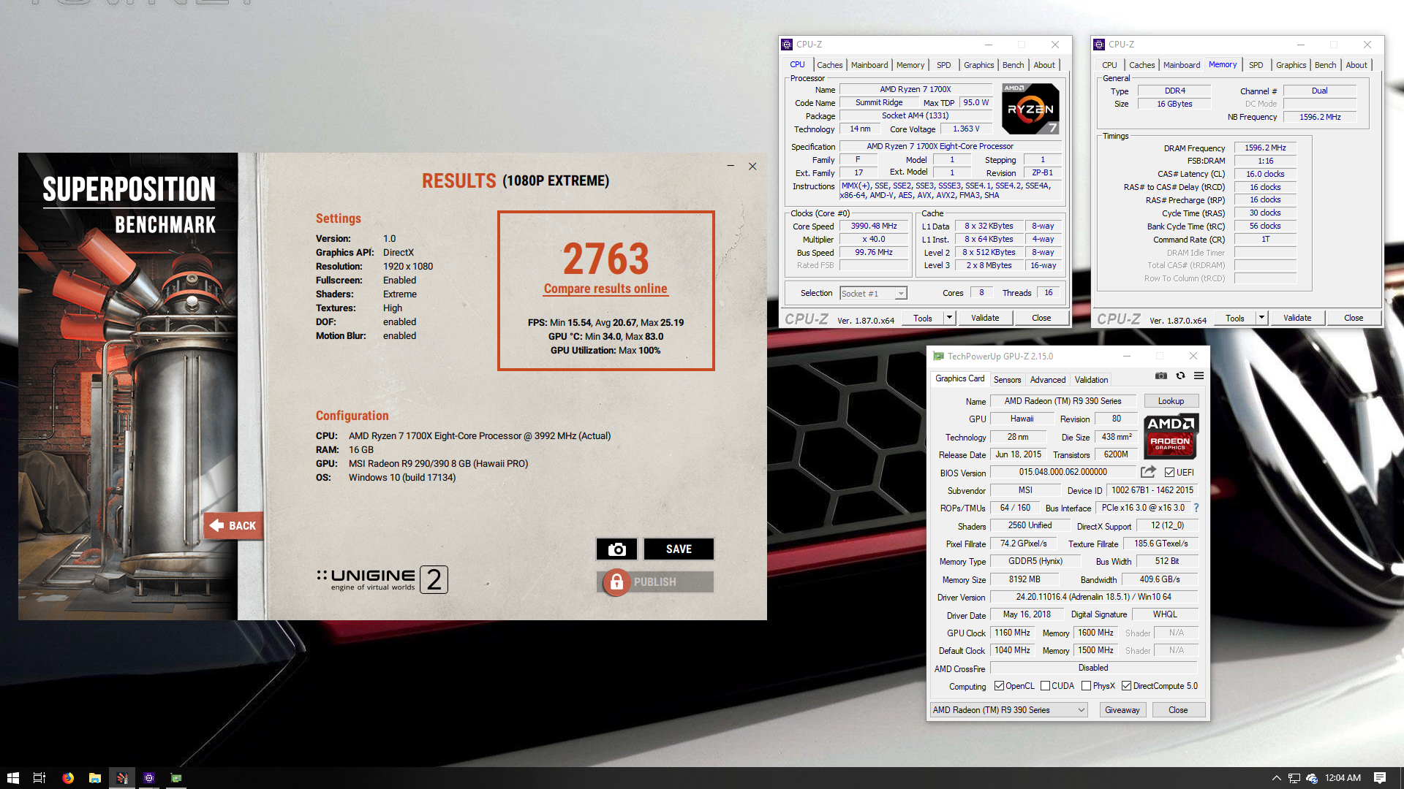
Task: Open Tools dropdown arrow in left CPU-Z
Action: tap(949, 318)
